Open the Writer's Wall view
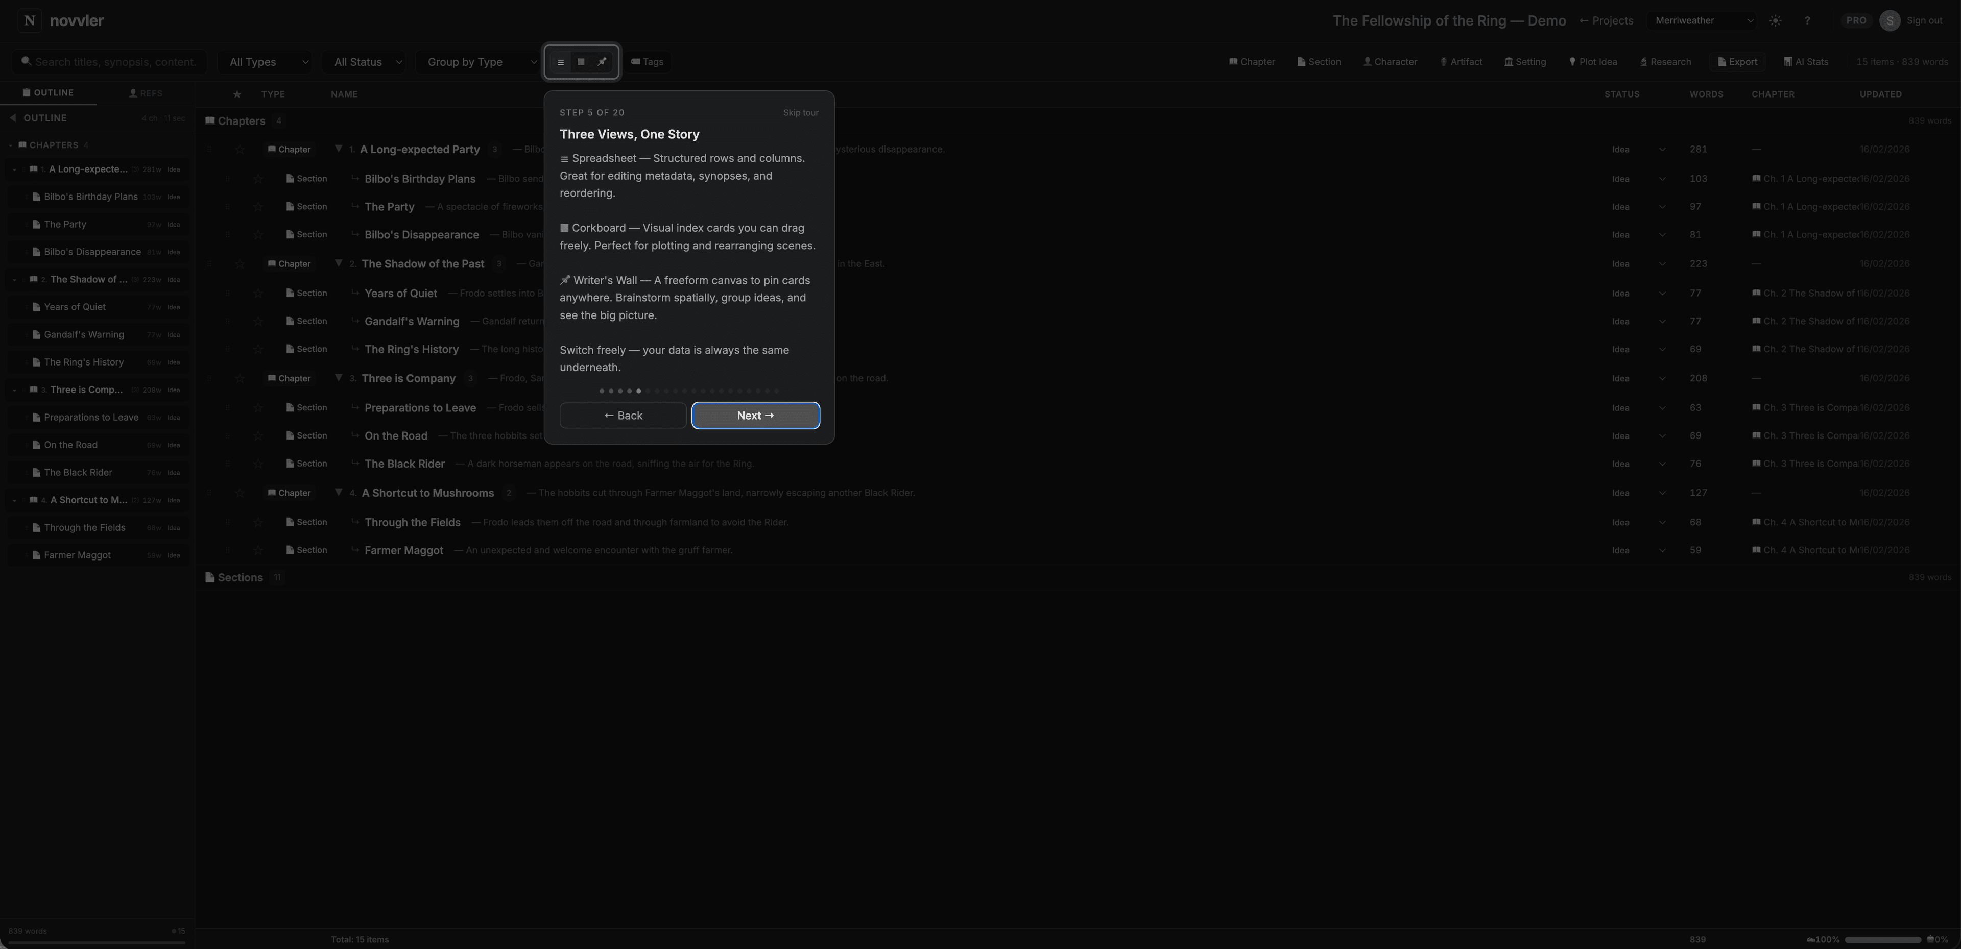This screenshot has width=1961, height=949. click(602, 62)
